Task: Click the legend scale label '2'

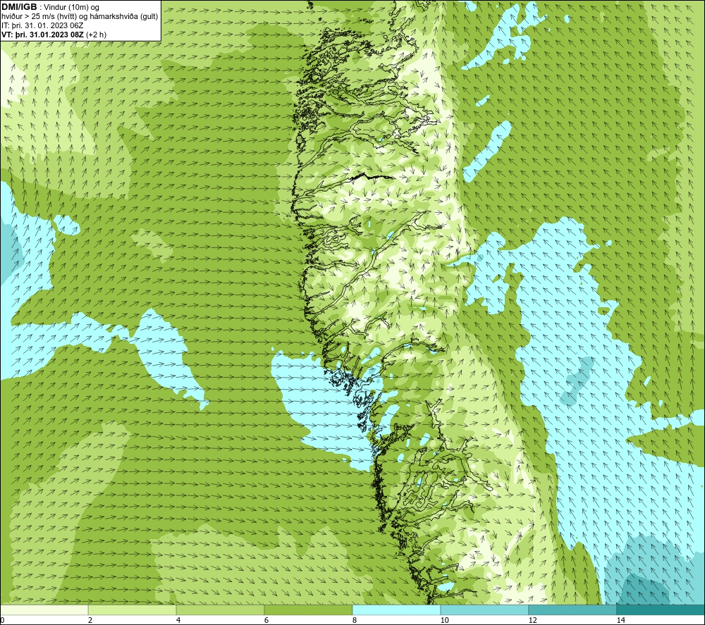Action: click(90, 620)
